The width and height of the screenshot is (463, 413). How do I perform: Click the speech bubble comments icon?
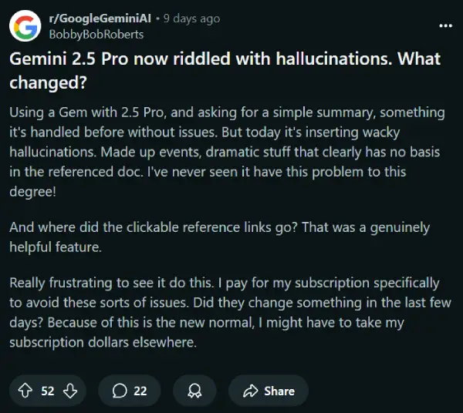[120, 391]
